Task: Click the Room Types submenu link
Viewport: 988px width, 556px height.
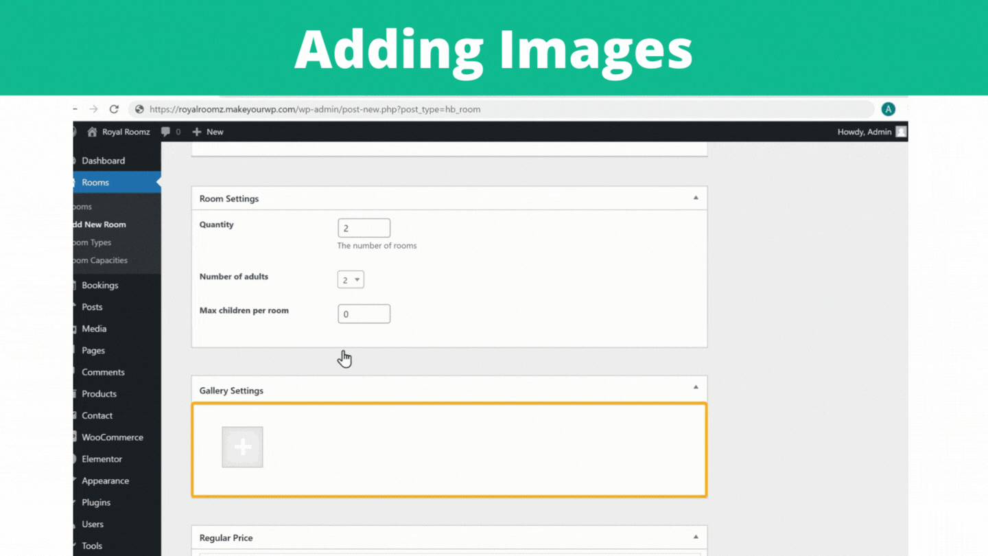Action: coord(93,242)
